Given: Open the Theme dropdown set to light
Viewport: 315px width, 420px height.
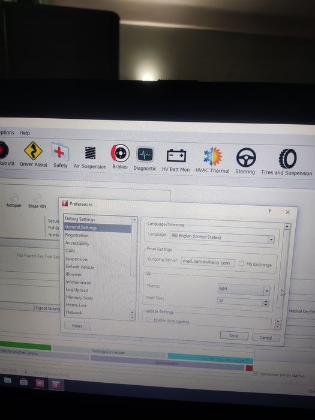Looking at the screenshot, I should pos(266,290).
